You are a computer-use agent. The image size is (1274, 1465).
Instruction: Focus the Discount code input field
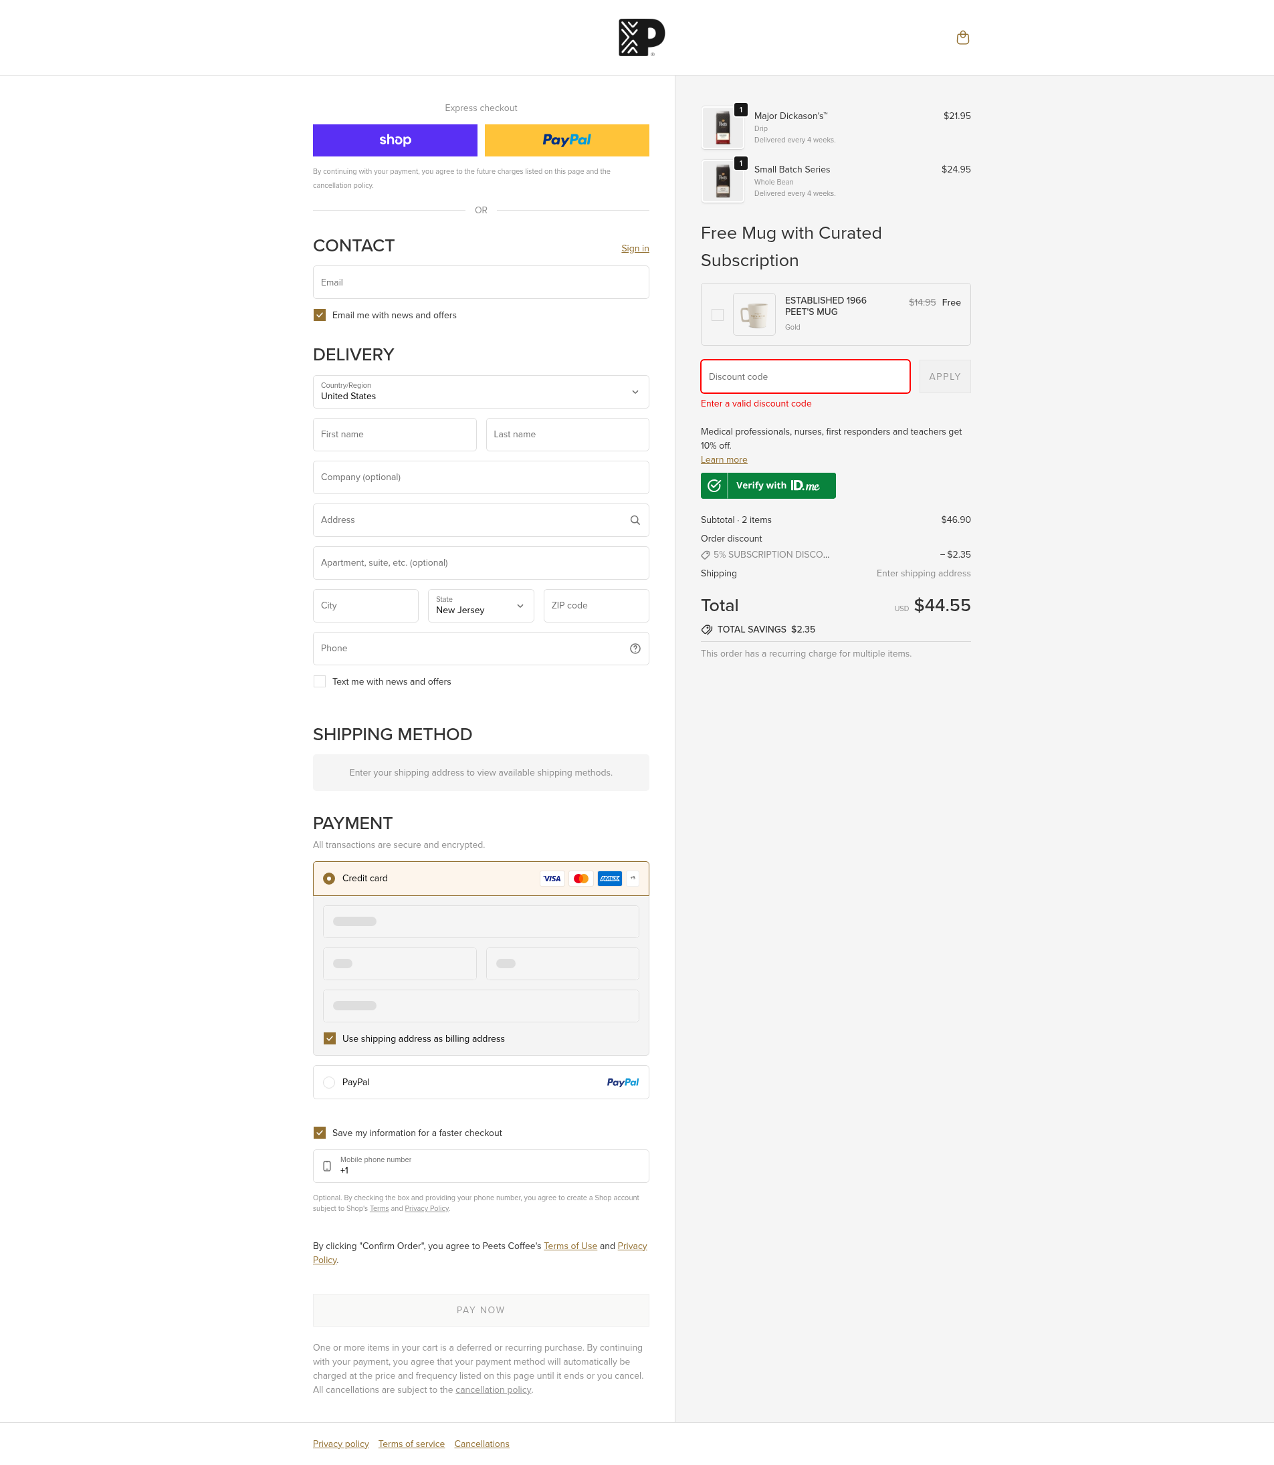[805, 376]
